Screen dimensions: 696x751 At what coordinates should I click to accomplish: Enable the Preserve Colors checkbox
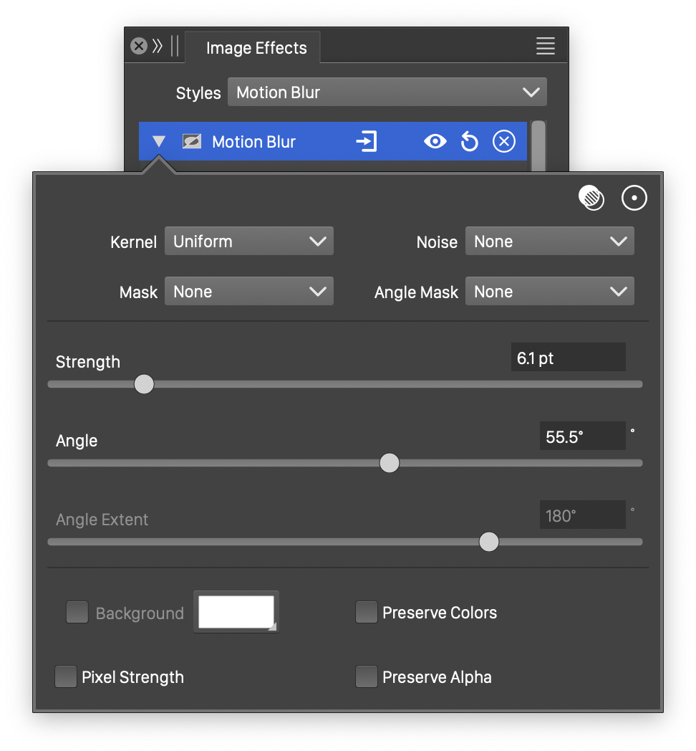[x=367, y=613]
